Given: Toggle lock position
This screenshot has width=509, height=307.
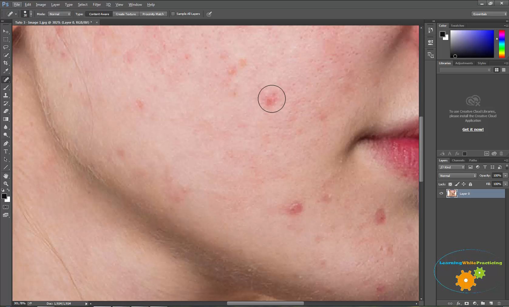Looking at the screenshot, I should click(464, 184).
